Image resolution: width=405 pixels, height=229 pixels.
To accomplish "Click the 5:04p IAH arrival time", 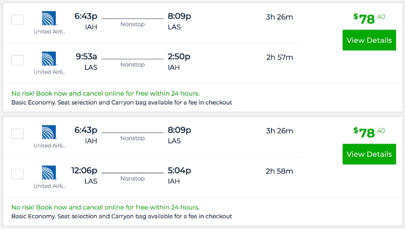I will coord(179,170).
